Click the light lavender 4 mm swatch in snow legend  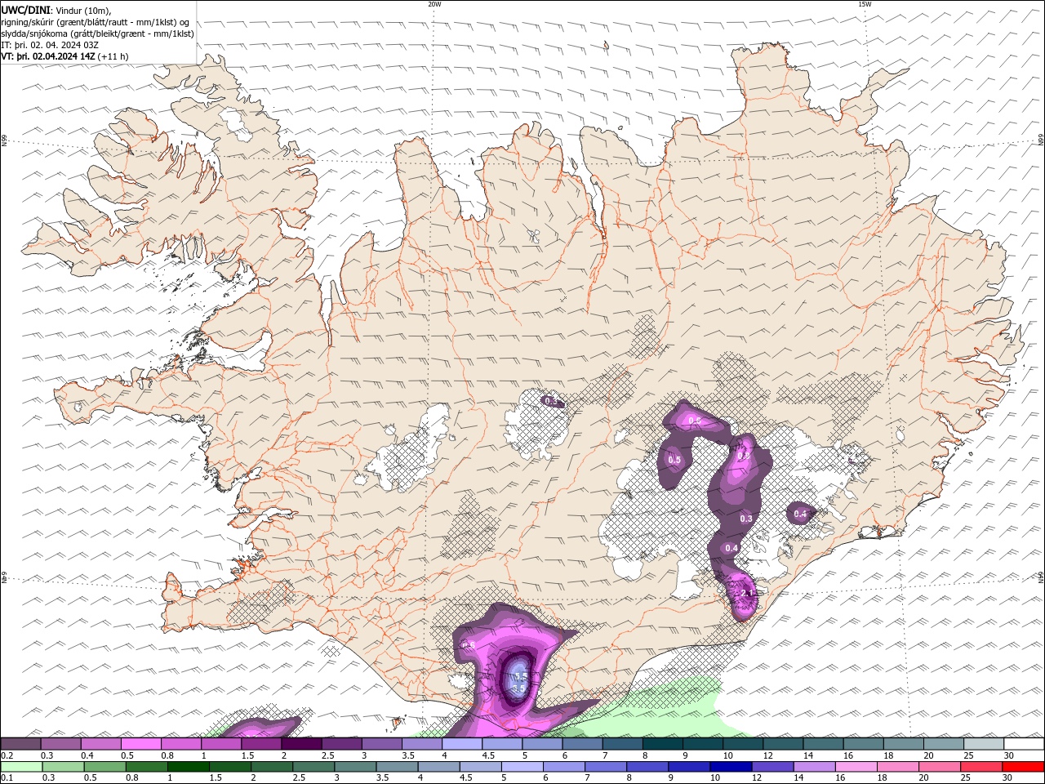point(461,743)
